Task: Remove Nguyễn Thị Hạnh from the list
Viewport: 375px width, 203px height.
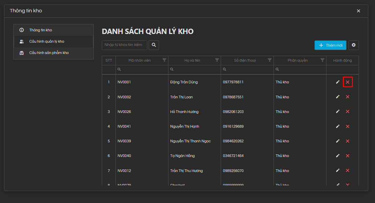Action: pyautogui.click(x=348, y=126)
